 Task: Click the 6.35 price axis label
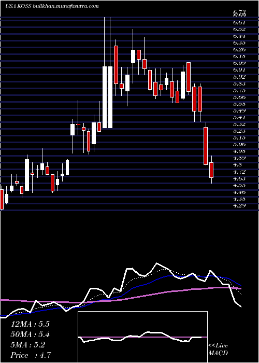239,43
